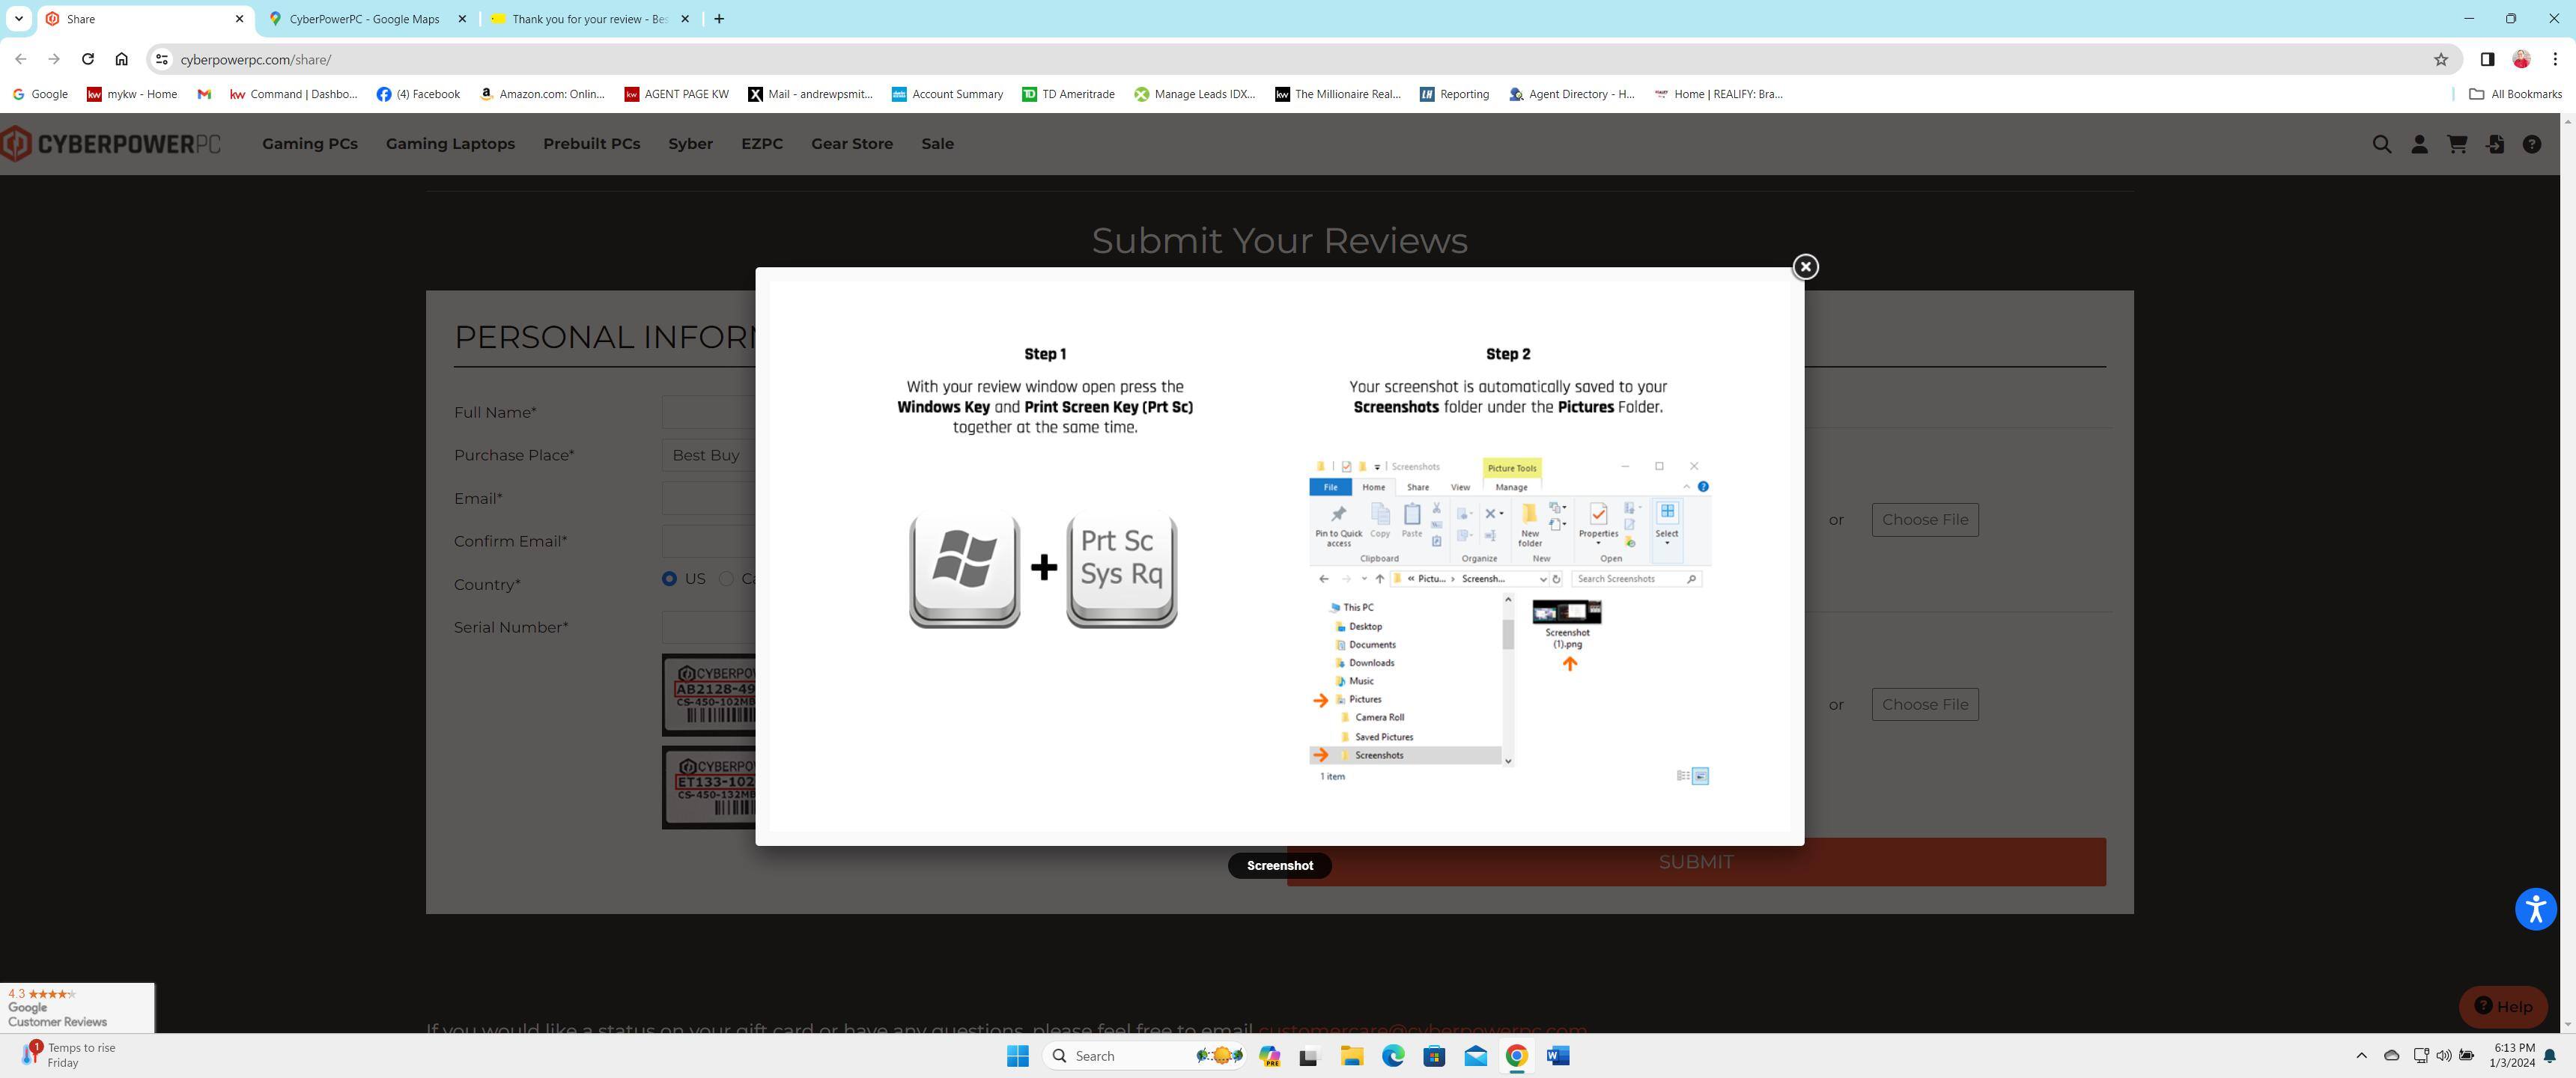Open the user account icon

click(x=2419, y=144)
